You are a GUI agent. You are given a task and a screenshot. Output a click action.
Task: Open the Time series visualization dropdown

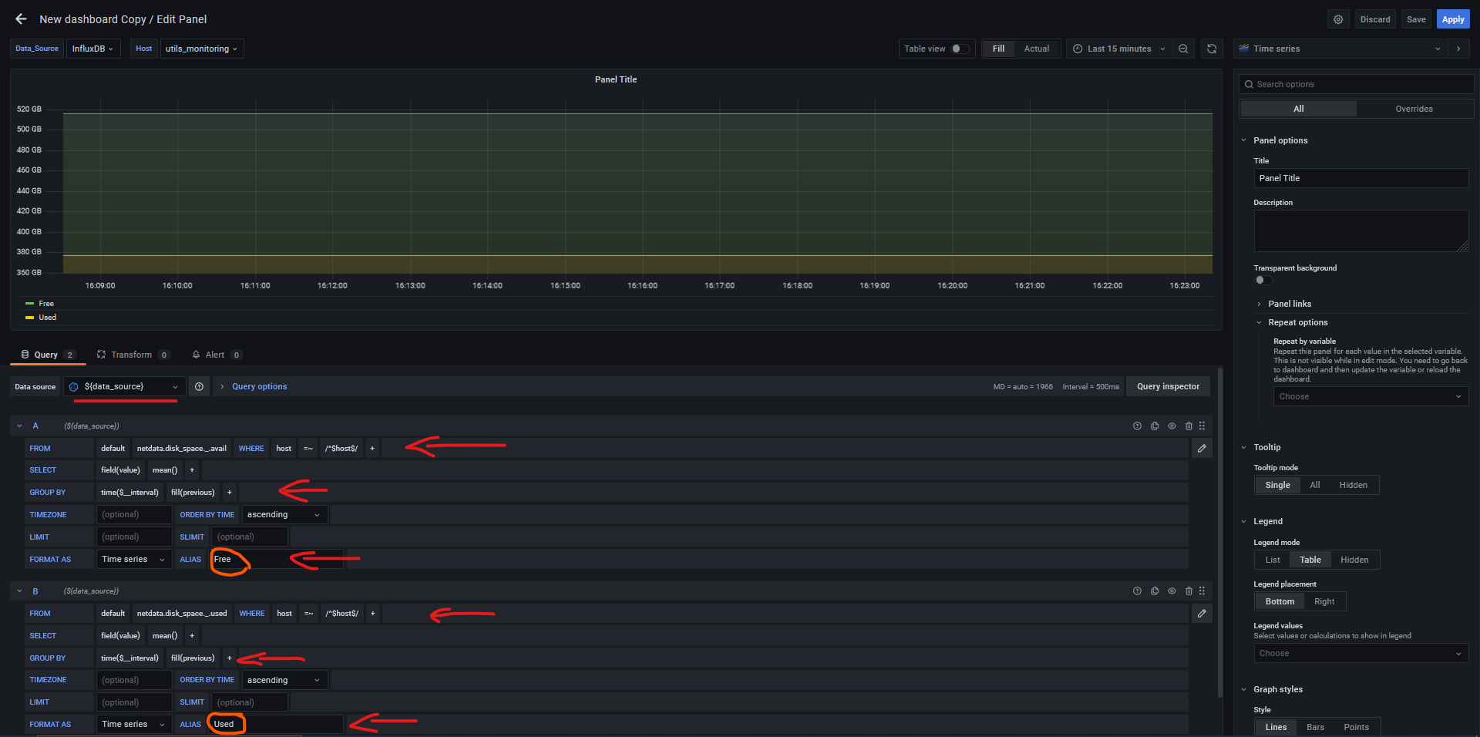pos(1339,49)
